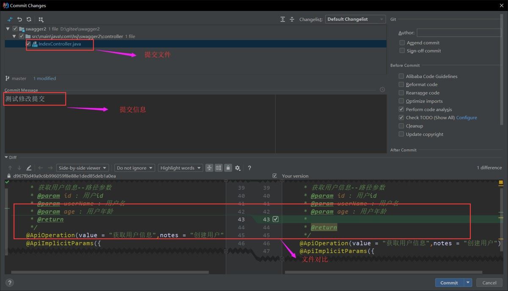Open the Highlight words dropdown
Viewport: 508px width, 291px height.
click(181, 168)
